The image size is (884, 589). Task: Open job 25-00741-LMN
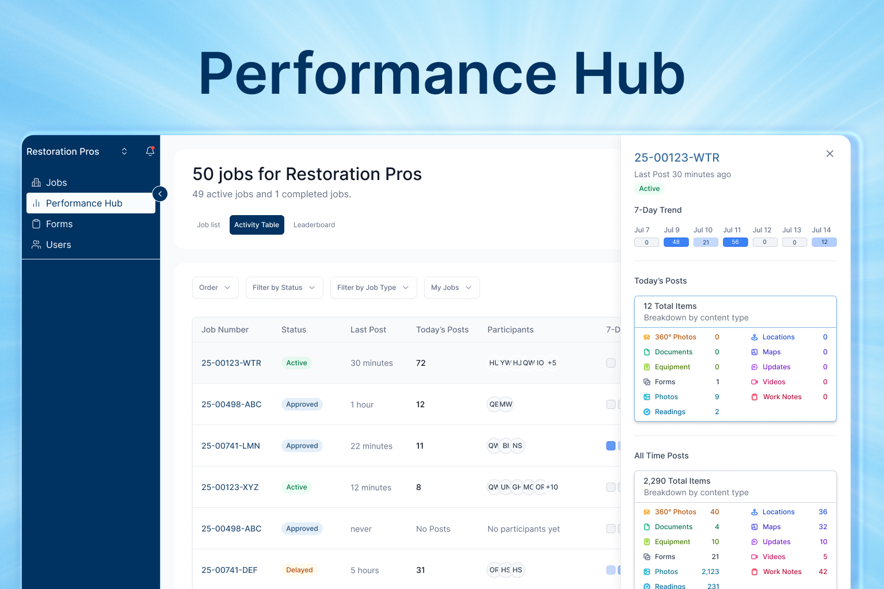(x=231, y=446)
